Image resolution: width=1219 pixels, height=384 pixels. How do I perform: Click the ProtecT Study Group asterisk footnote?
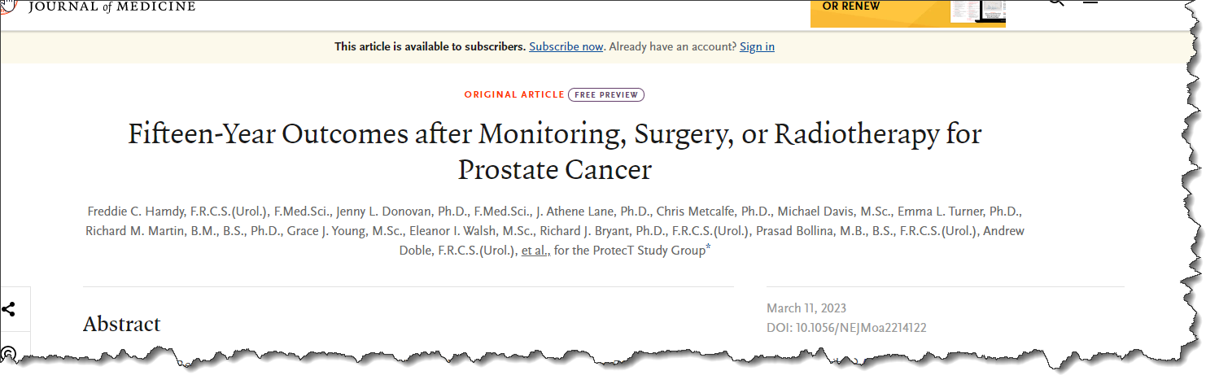[708, 247]
